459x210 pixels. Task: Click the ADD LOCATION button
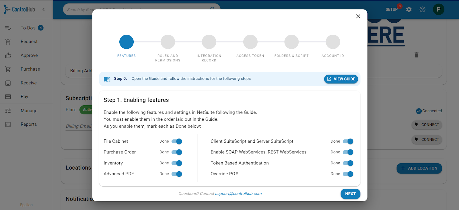[x=419, y=168]
